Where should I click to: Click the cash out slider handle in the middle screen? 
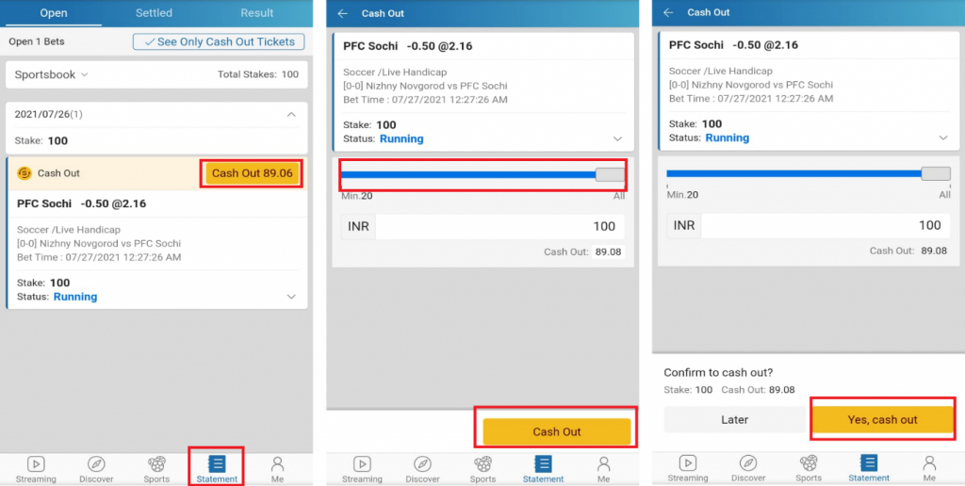coord(610,174)
